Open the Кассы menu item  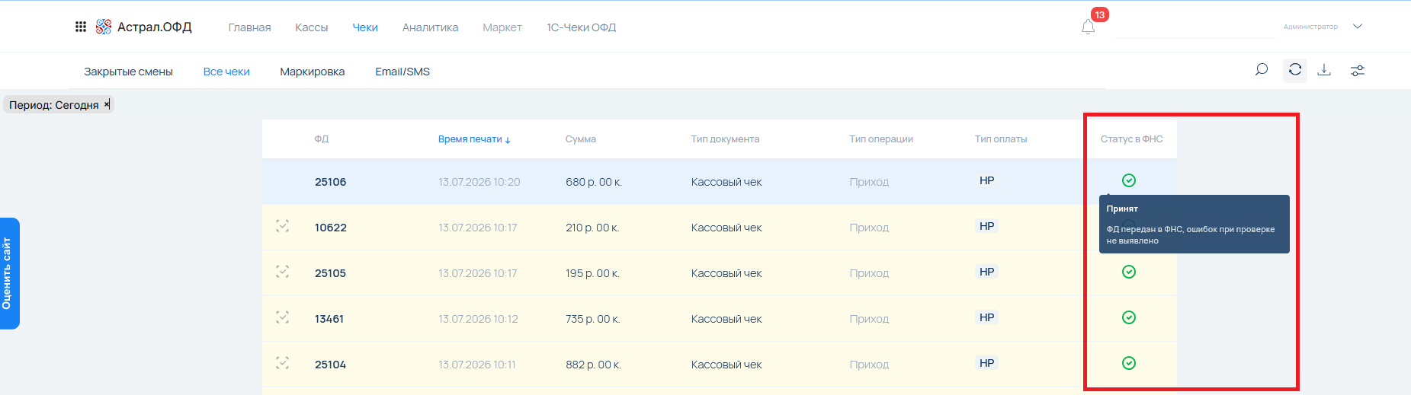(311, 27)
